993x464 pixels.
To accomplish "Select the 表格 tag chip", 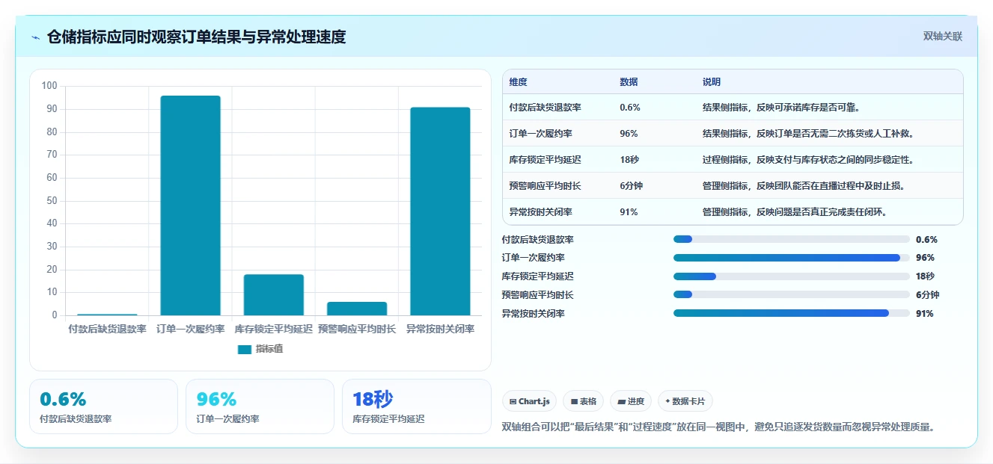I will pos(584,401).
